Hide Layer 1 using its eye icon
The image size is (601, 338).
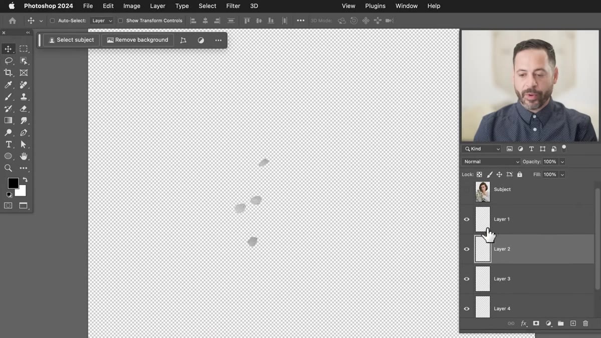[x=467, y=219]
